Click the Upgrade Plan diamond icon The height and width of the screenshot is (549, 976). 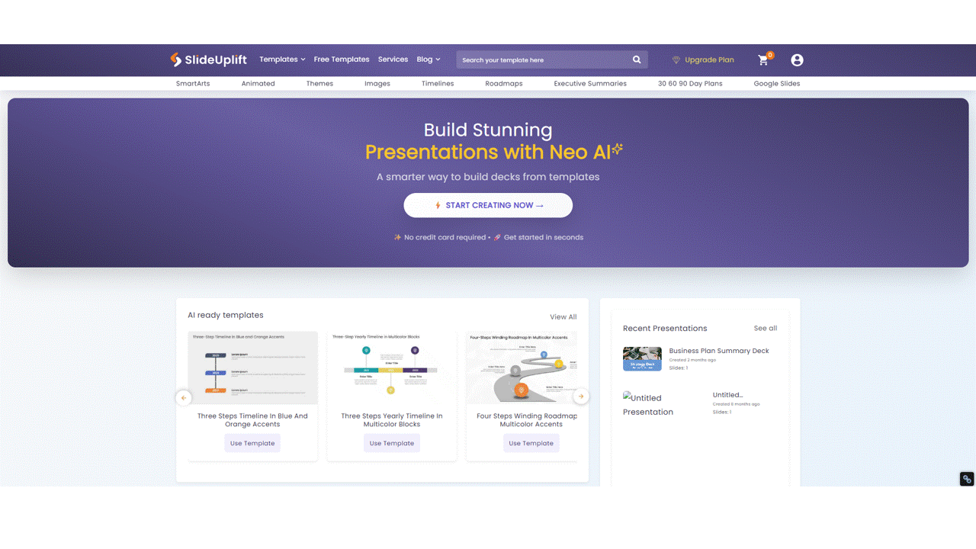[676, 59]
